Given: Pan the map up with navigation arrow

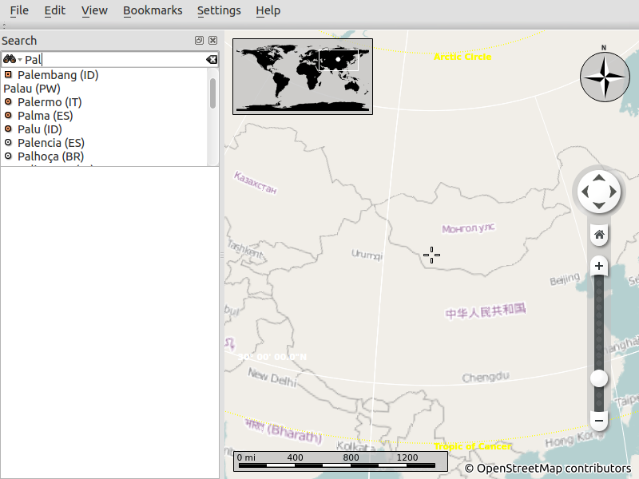Looking at the screenshot, I should coord(599,178).
